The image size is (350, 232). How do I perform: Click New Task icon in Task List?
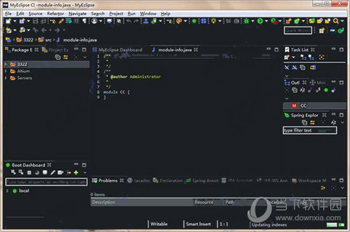[x=287, y=57]
